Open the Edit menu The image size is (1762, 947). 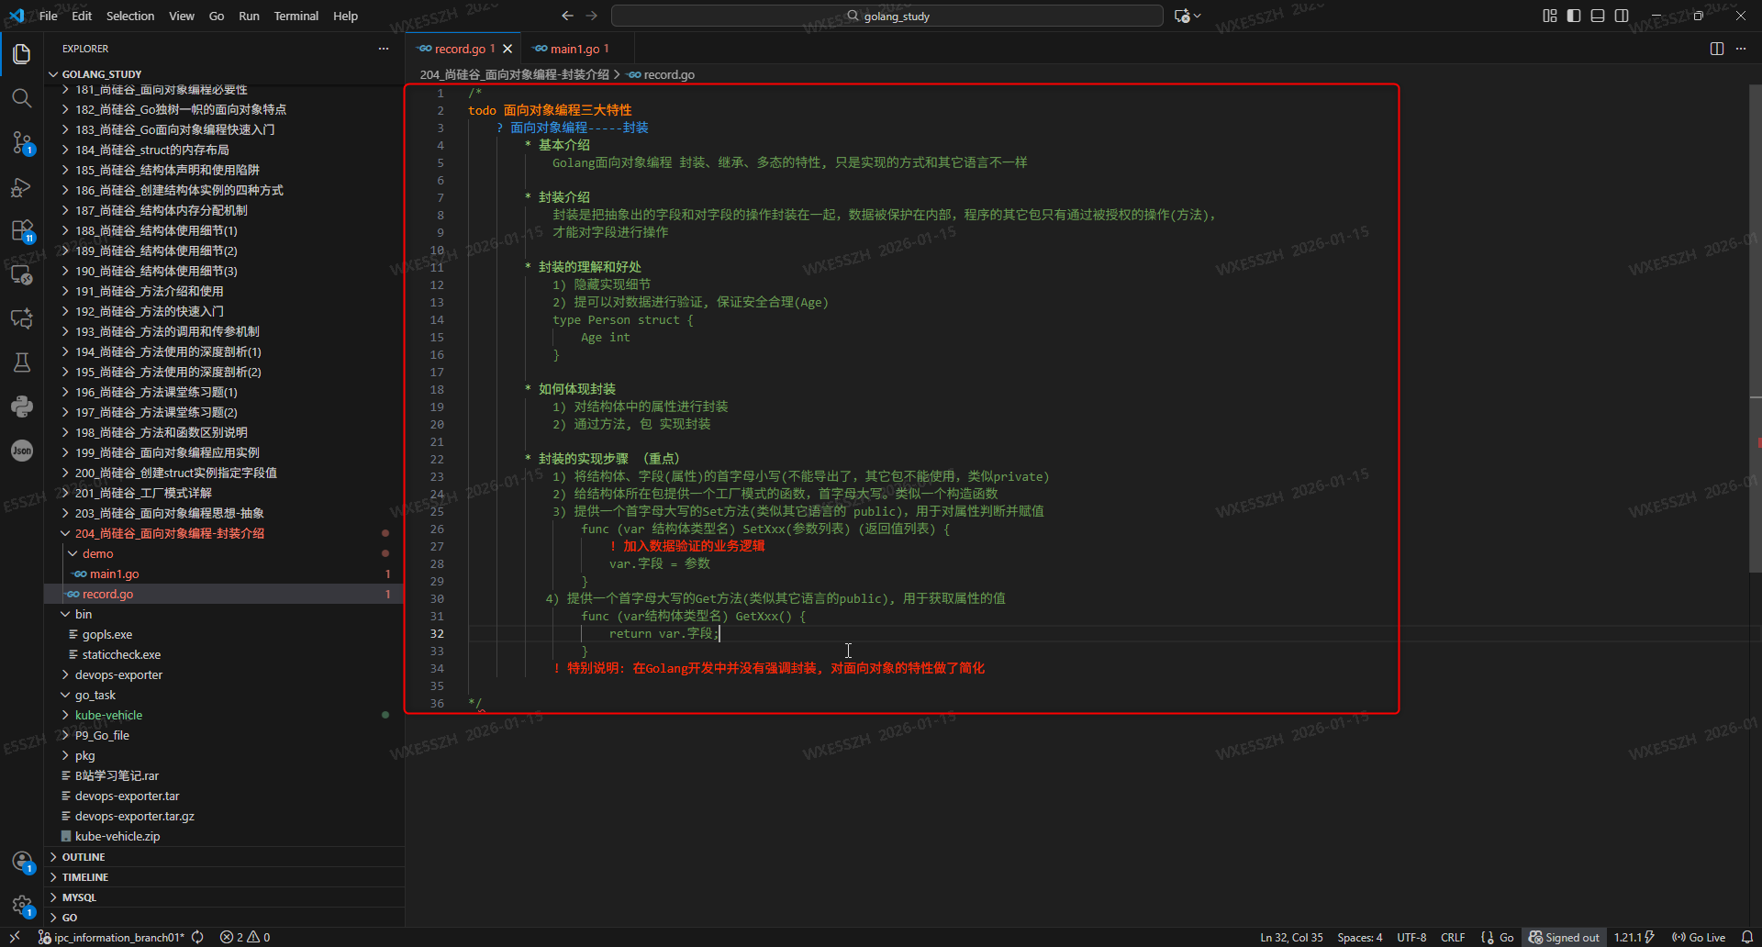point(82,16)
